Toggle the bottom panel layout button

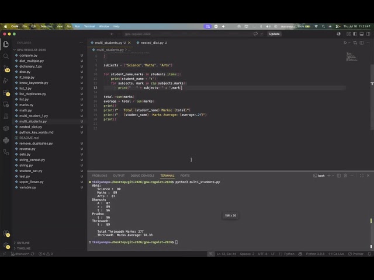362,34
